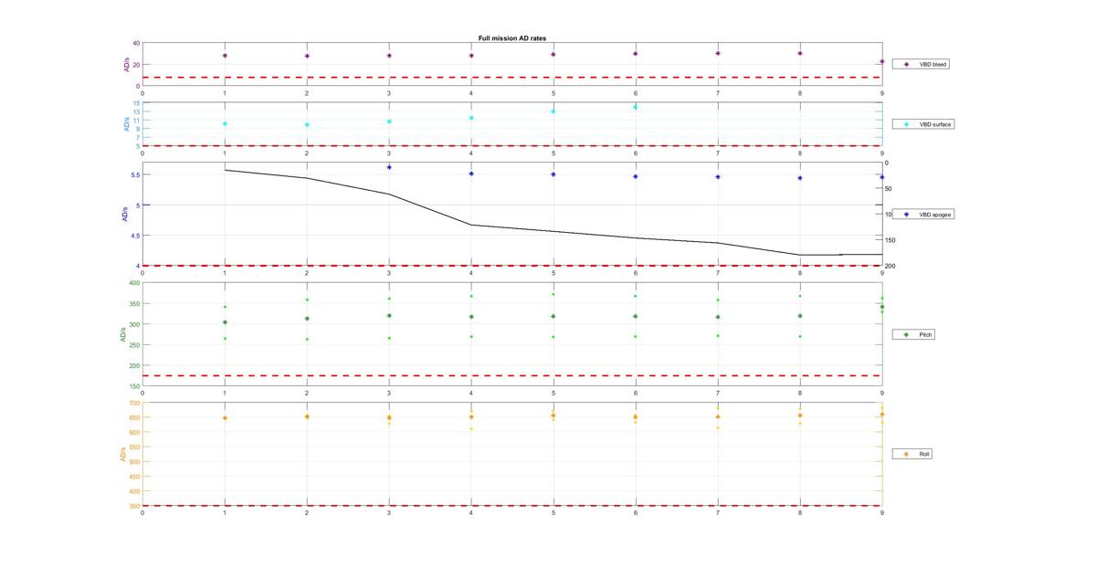The width and height of the screenshot is (1096, 568).
Task: Click the VBD bleed marker at mission 1
Action: coord(225,56)
